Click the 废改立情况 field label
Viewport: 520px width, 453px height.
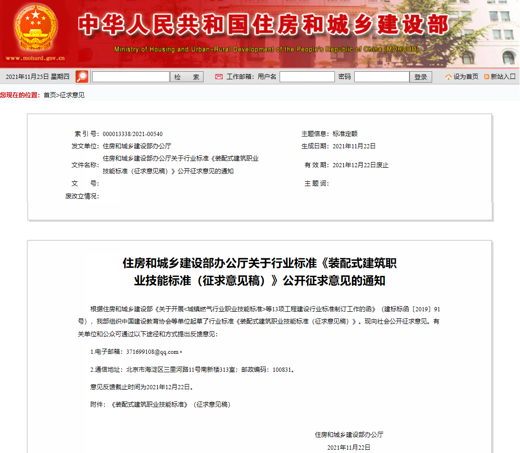(x=82, y=197)
